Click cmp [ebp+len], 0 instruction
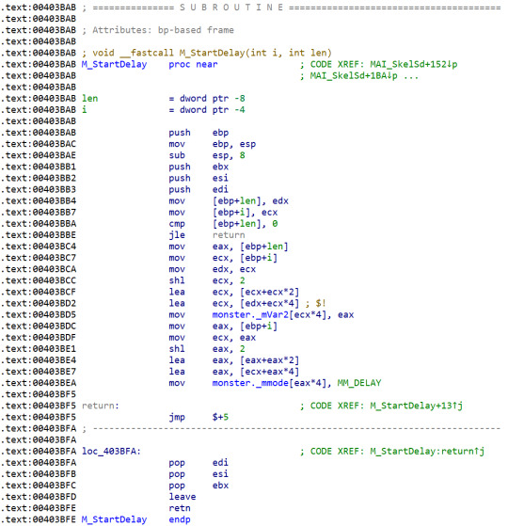508x526 pixels. [x=223, y=224]
